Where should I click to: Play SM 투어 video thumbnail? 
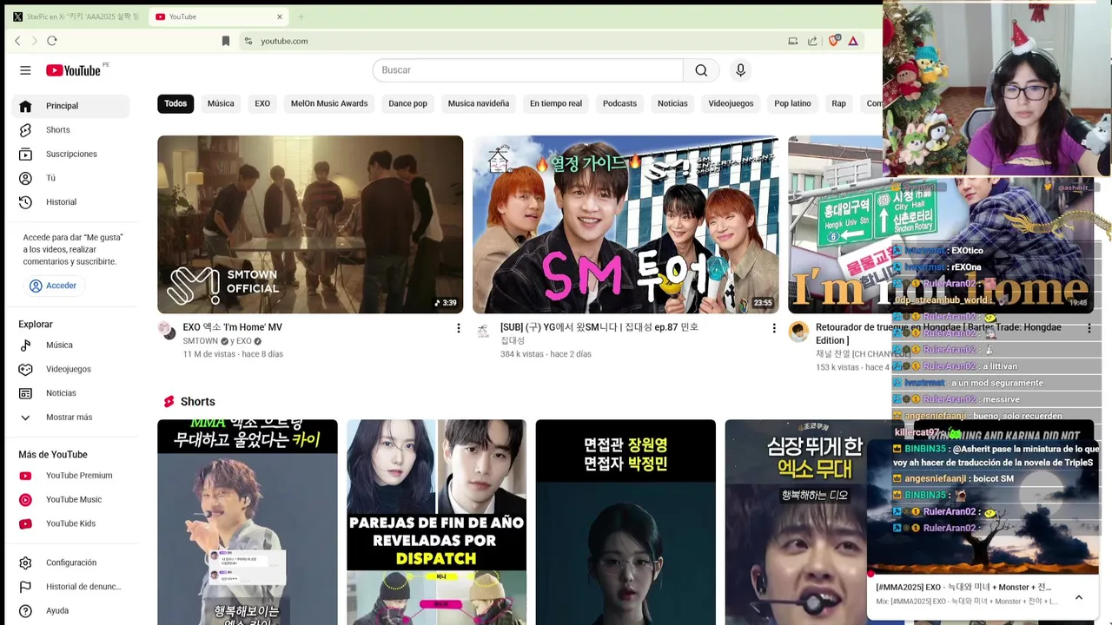[625, 224]
